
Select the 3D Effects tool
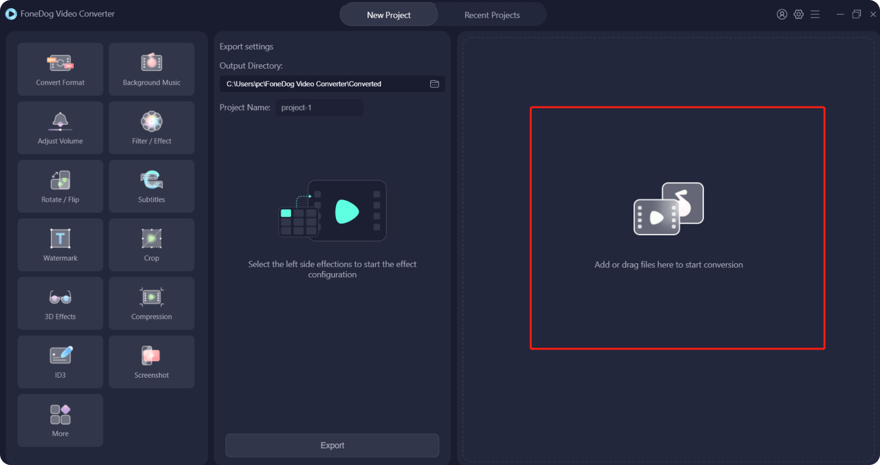pos(60,303)
